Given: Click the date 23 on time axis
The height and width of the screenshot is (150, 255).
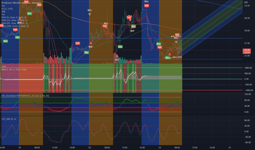Looking at the screenshot, I should click(x=90, y=148).
